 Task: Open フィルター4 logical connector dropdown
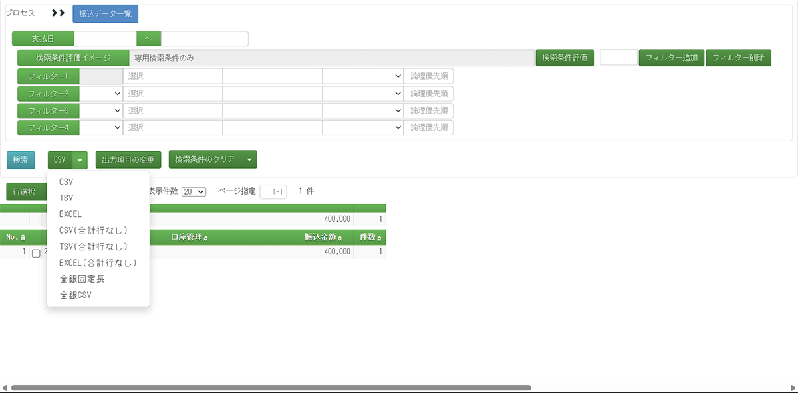coord(101,127)
